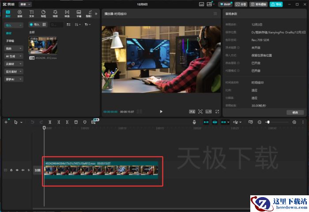Expand the 云素材 sidebar section

[x=14, y=64]
